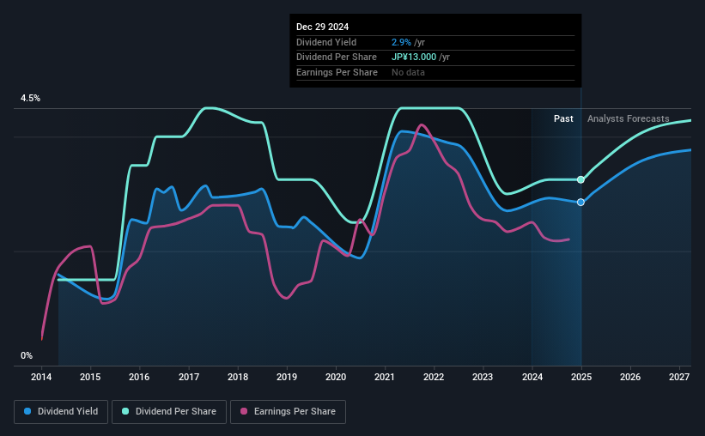This screenshot has width=705, height=436.
Task: Click the 2018 x-axis label
Action: [x=238, y=377]
